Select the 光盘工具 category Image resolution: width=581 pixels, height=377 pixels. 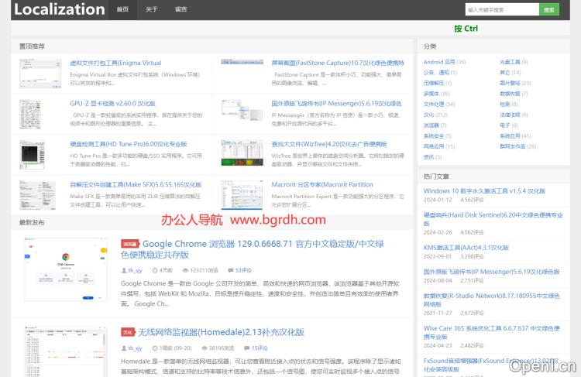[x=510, y=62]
